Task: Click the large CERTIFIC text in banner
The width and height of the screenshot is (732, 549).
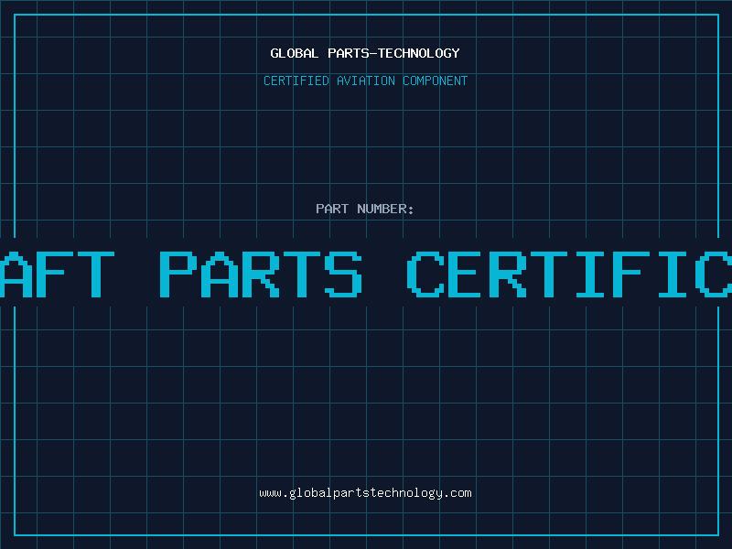Action: 567,273
